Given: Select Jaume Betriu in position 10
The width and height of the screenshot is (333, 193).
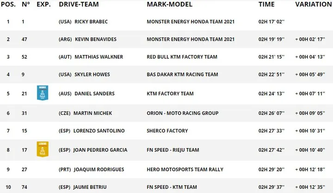Looking at the screenshot, I should [90, 187].
